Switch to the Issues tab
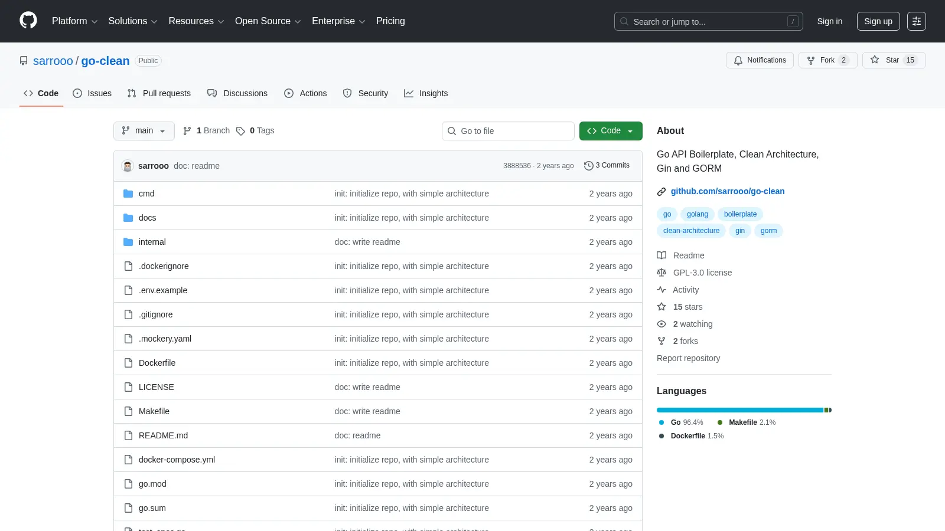Viewport: 945px width, 531px height. pyautogui.click(x=92, y=93)
